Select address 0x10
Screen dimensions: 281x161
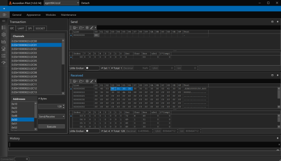pyautogui.click(x=23, y=104)
